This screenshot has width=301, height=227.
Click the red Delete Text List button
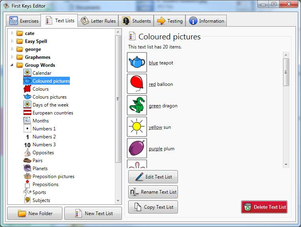click(x=264, y=207)
